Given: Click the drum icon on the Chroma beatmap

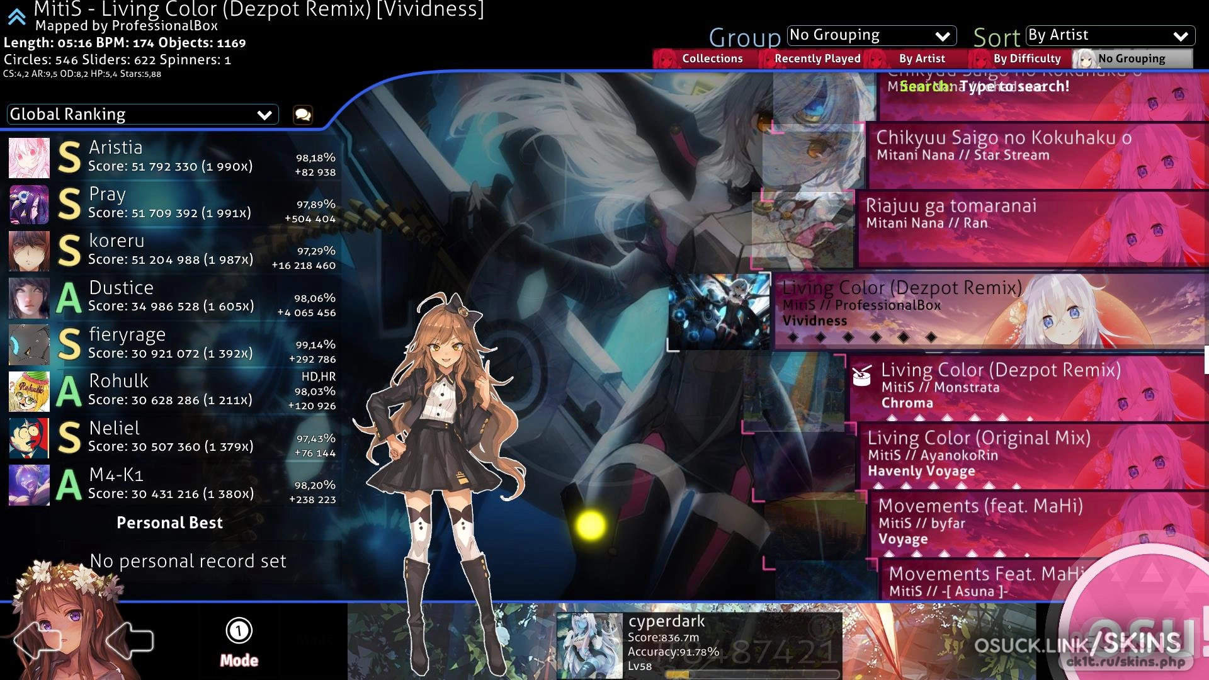Looking at the screenshot, I should coord(861,376).
